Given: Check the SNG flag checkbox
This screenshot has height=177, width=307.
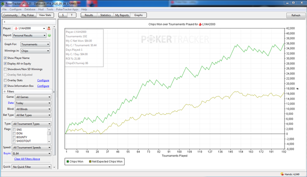Looking at the screenshot, I should click(x=14, y=130).
